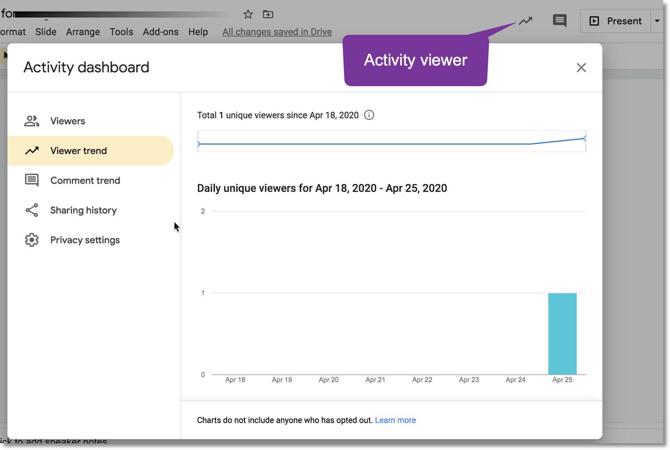Click the Total 1 unique viewers text
The image size is (670, 450).
pyautogui.click(x=278, y=115)
